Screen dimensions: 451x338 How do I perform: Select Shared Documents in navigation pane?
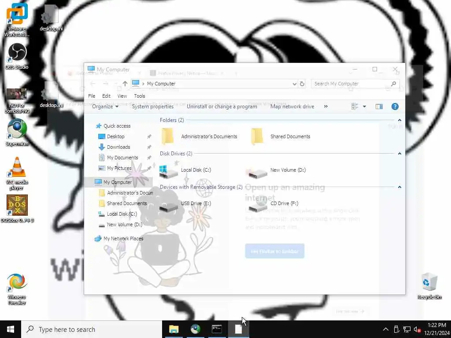123,203
